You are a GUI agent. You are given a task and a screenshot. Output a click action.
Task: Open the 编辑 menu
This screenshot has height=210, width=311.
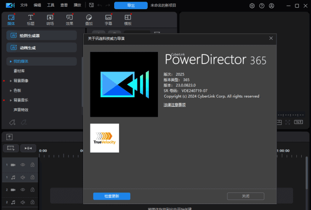click(x=37, y=5)
